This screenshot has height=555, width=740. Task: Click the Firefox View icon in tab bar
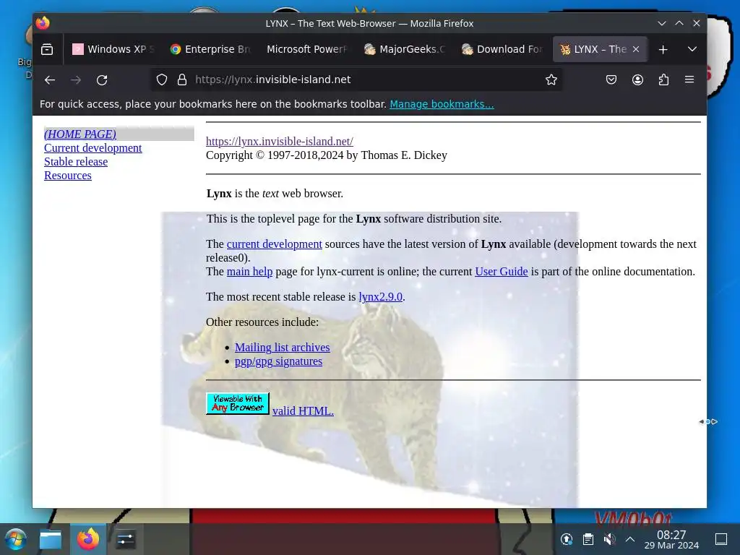[x=47, y=49]
